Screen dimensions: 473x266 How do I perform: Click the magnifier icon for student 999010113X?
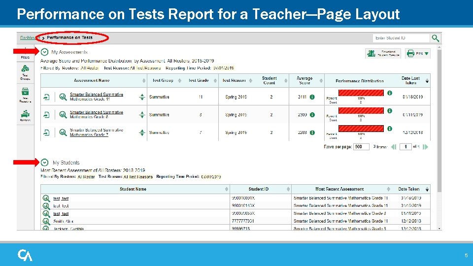pyautogui.click(x=46, y=206)
